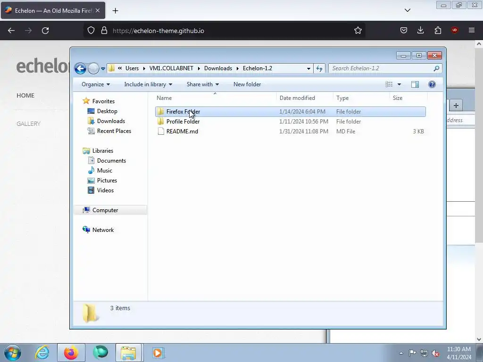
Task: Click the README.md file icon
Action: [160, 132]
